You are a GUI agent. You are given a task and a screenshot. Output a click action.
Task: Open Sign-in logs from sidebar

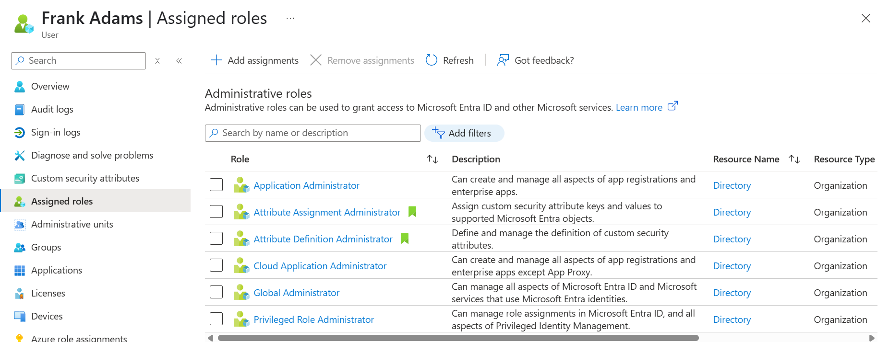pyautogui.click(x=55, y=133)
